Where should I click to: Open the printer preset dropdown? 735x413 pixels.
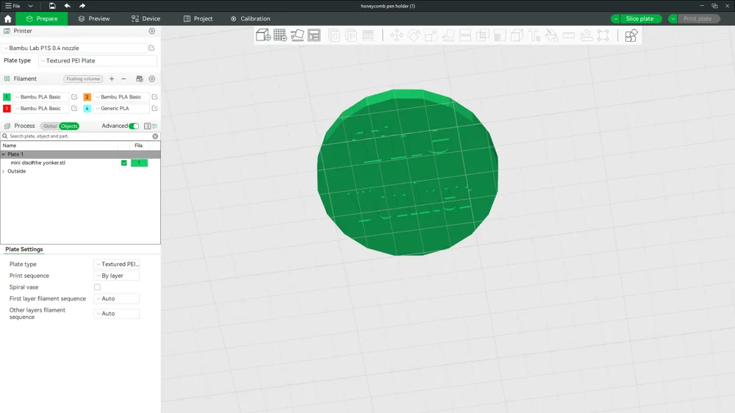[x=74, y=48]
